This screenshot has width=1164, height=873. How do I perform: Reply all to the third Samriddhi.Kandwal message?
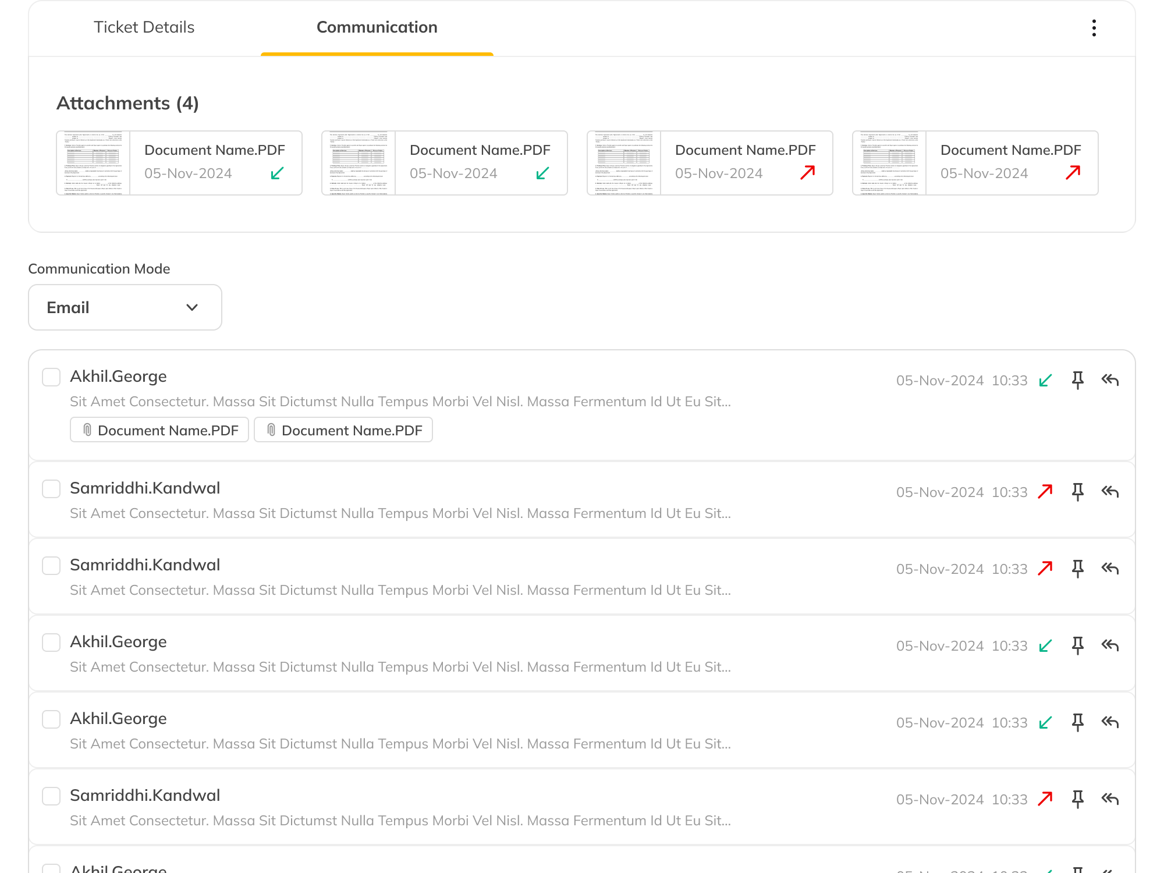point(1110,799)
